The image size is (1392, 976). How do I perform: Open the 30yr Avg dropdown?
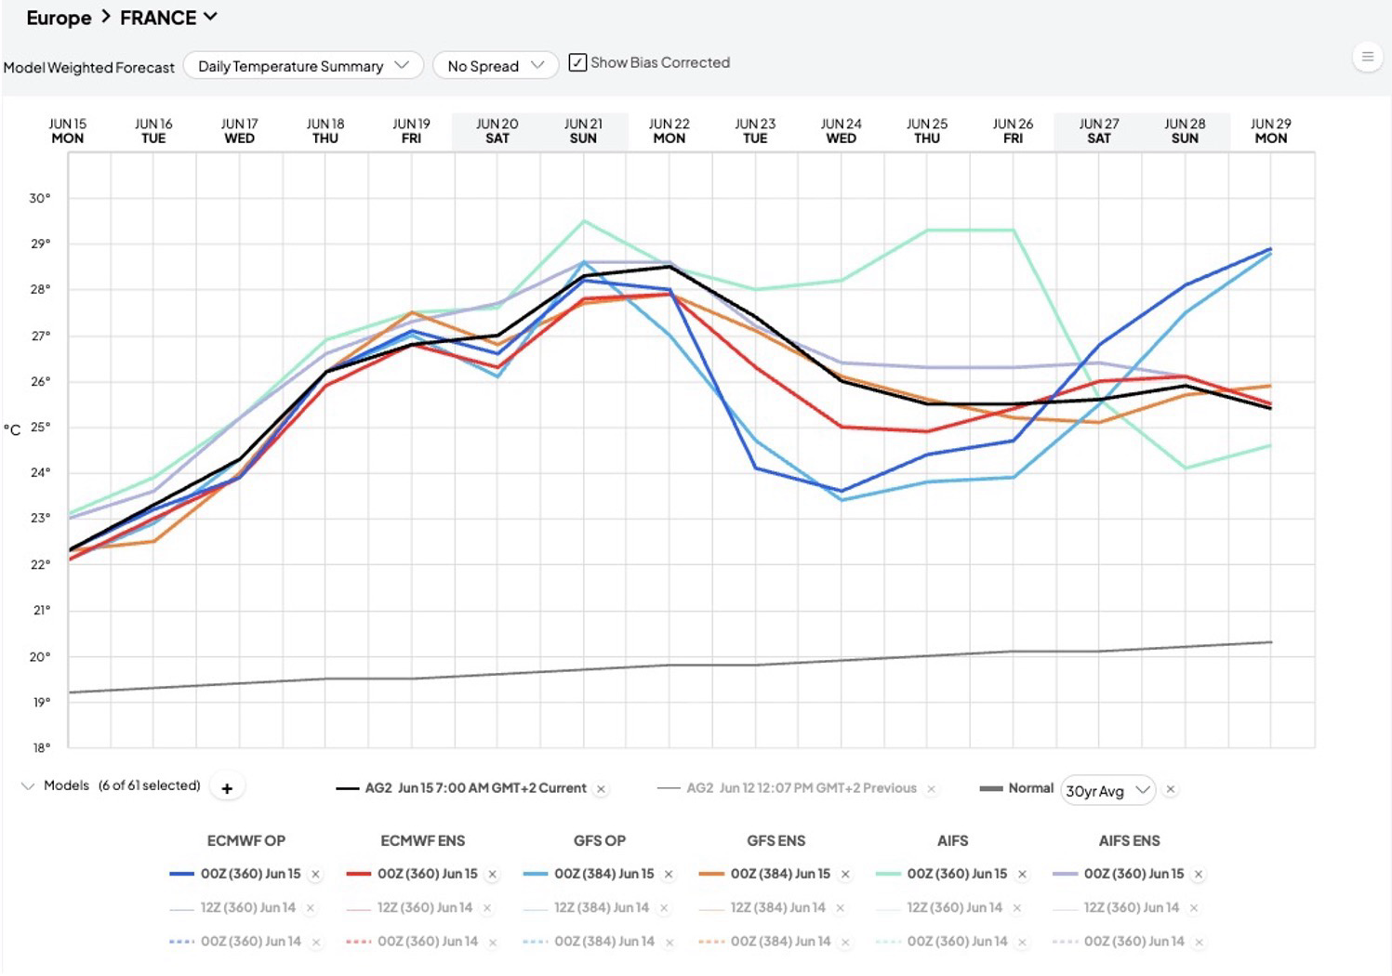[1107, 790]
